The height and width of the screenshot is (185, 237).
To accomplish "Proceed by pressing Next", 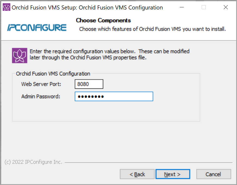I will click(173, 174).
